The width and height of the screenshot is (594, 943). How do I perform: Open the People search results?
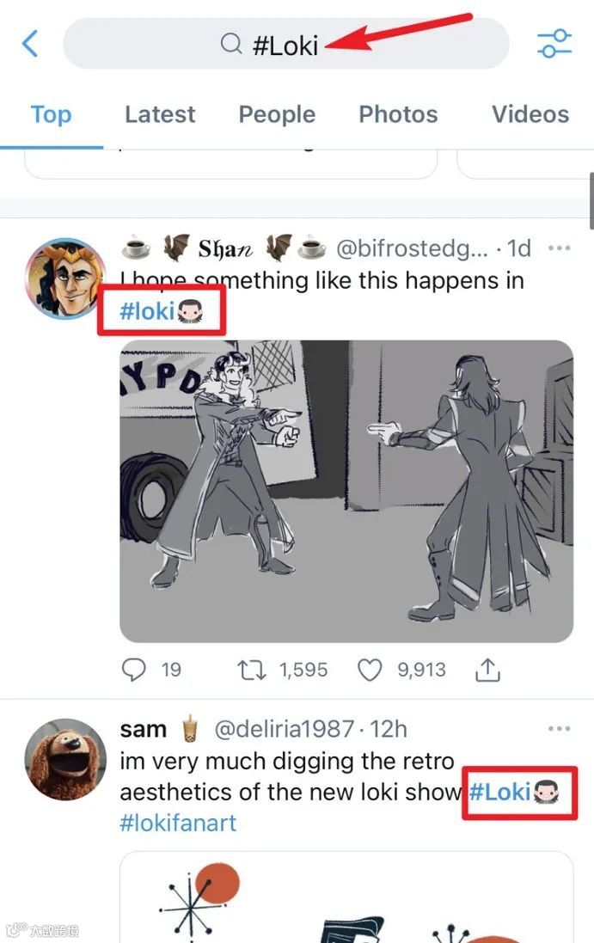click(277, 113)
